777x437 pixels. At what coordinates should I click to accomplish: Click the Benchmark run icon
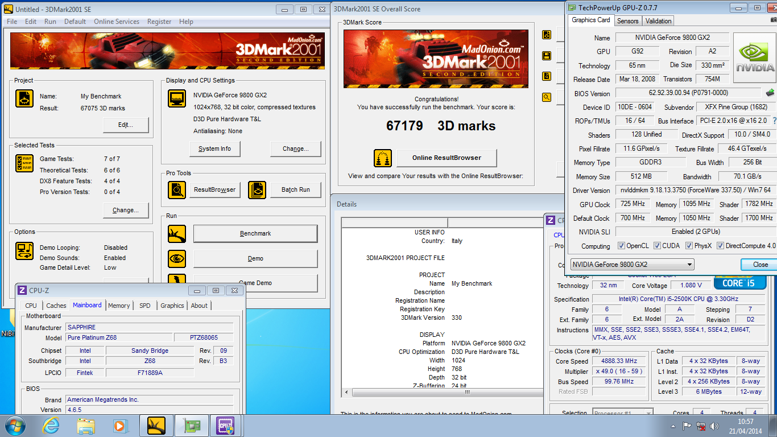[x=177, y=234]
